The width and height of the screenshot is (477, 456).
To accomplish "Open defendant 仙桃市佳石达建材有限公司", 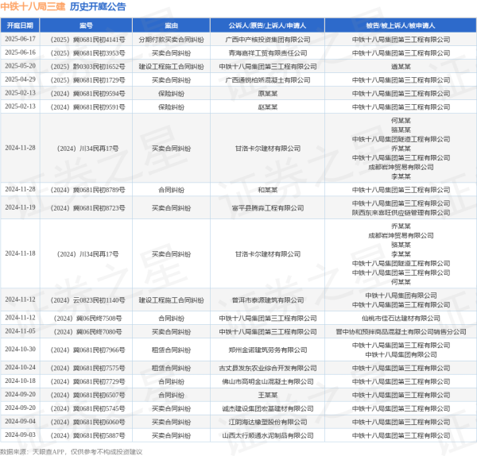I will [x=401, y=317].
